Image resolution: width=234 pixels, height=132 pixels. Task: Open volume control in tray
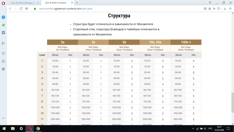[205, 129]
